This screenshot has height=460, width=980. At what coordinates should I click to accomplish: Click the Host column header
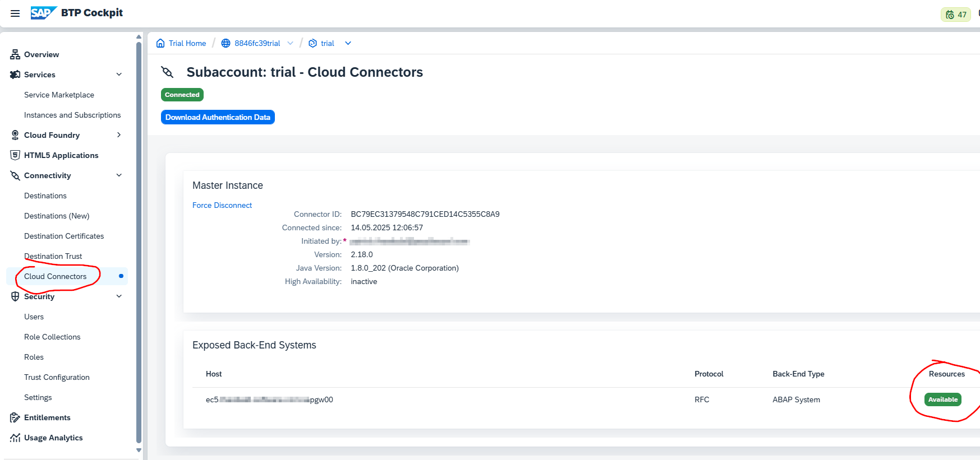coord(214,374)
